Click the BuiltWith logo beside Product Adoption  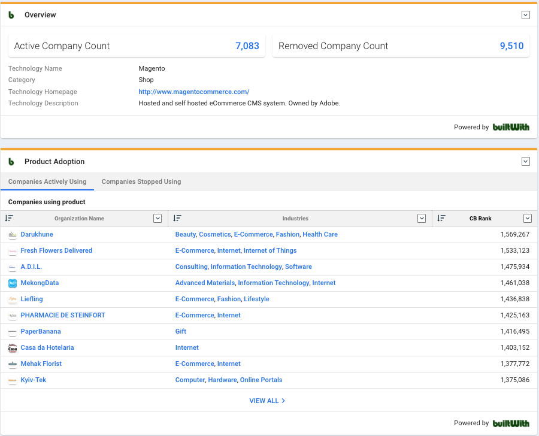(x=11, y=162)
